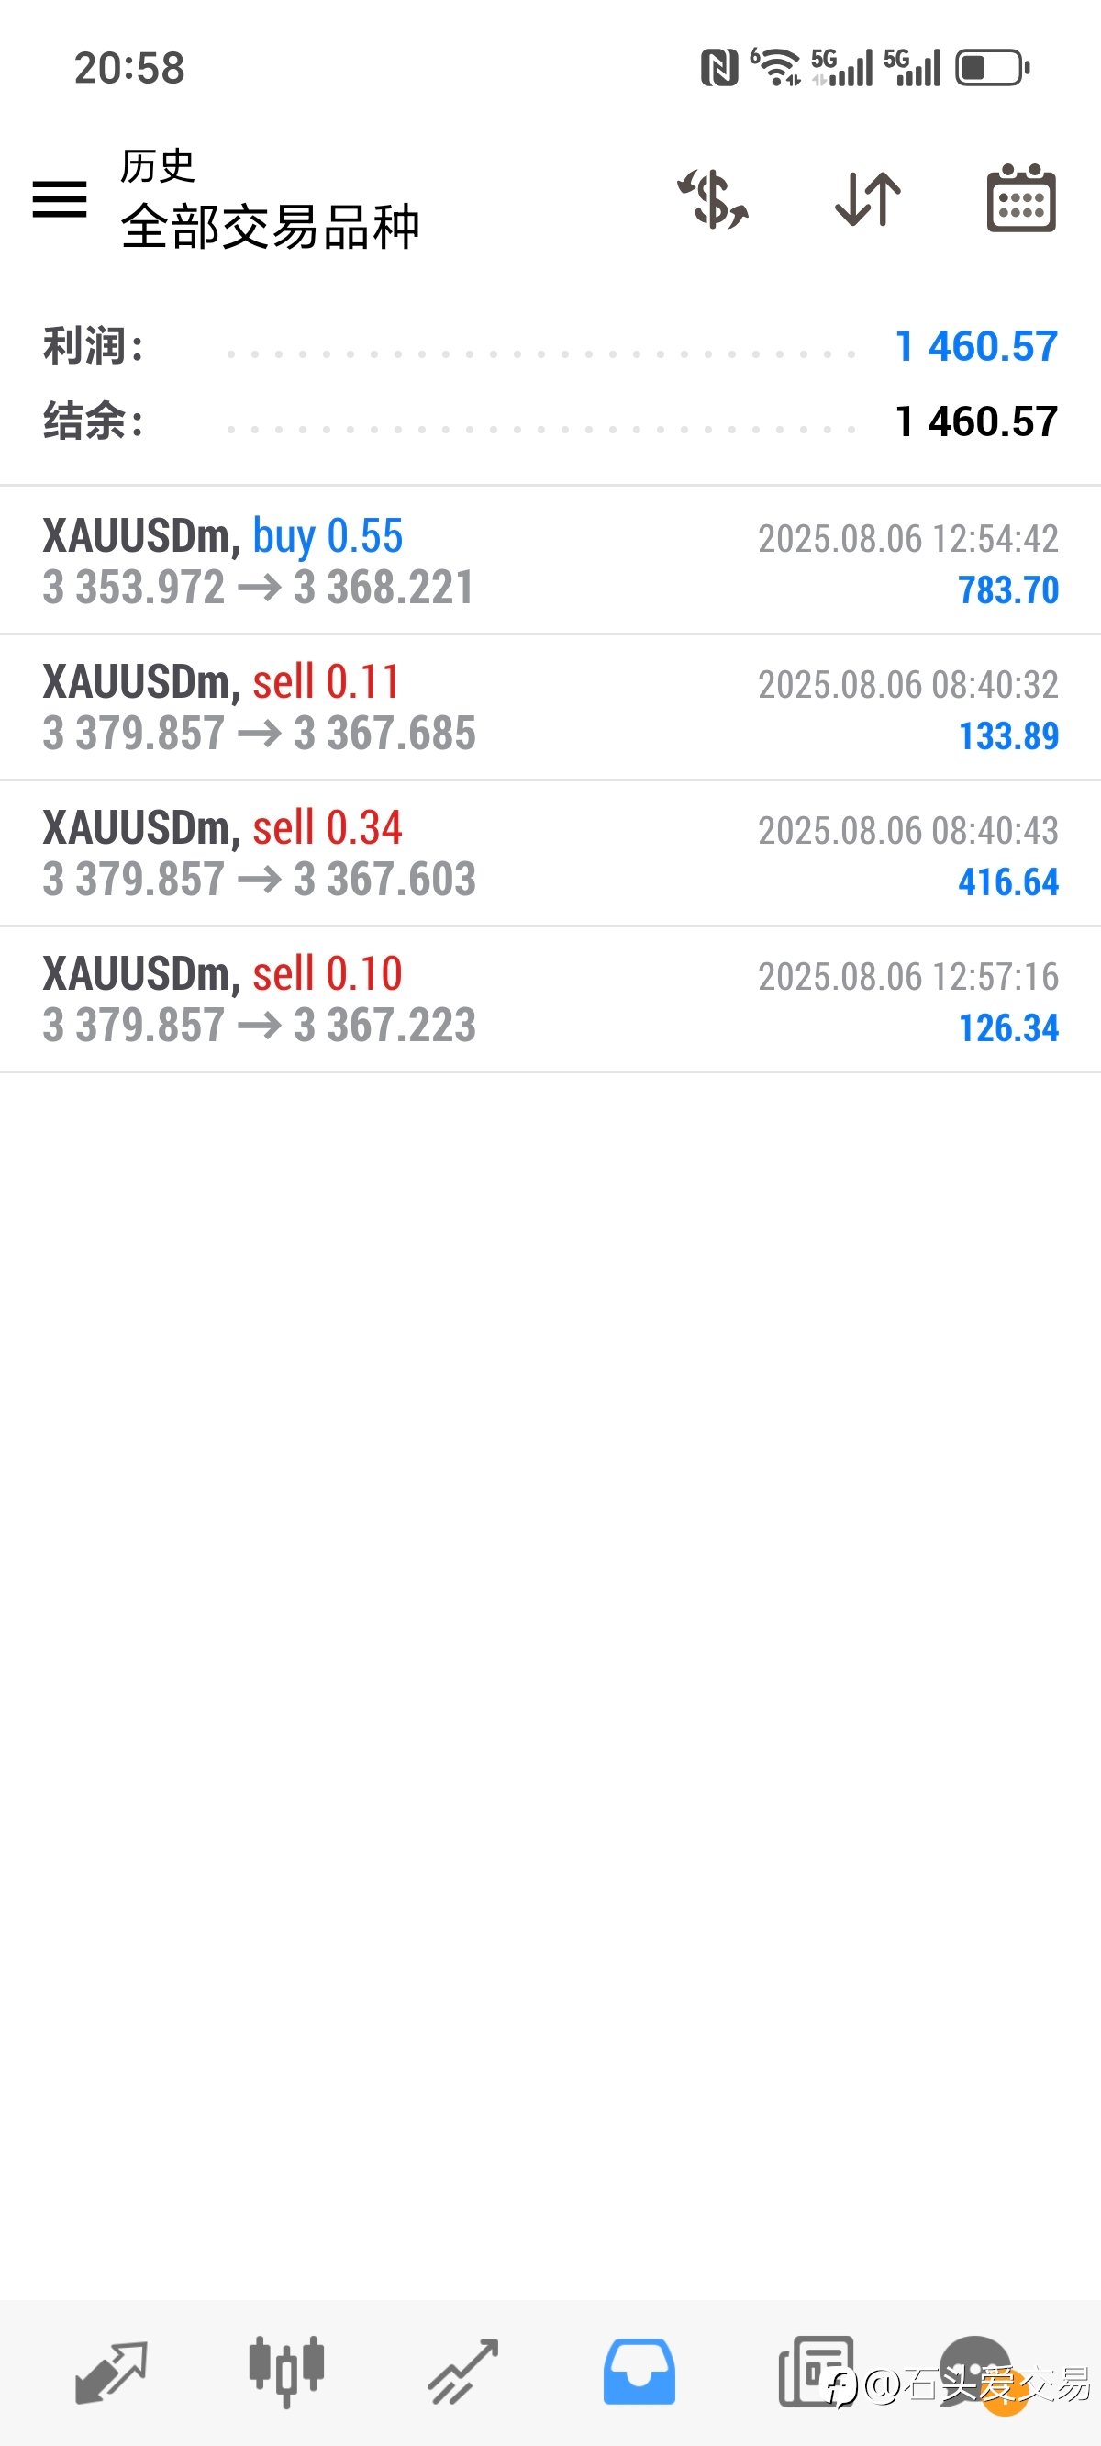Tap the 全部交易品种 symbol title

[271, 227]
